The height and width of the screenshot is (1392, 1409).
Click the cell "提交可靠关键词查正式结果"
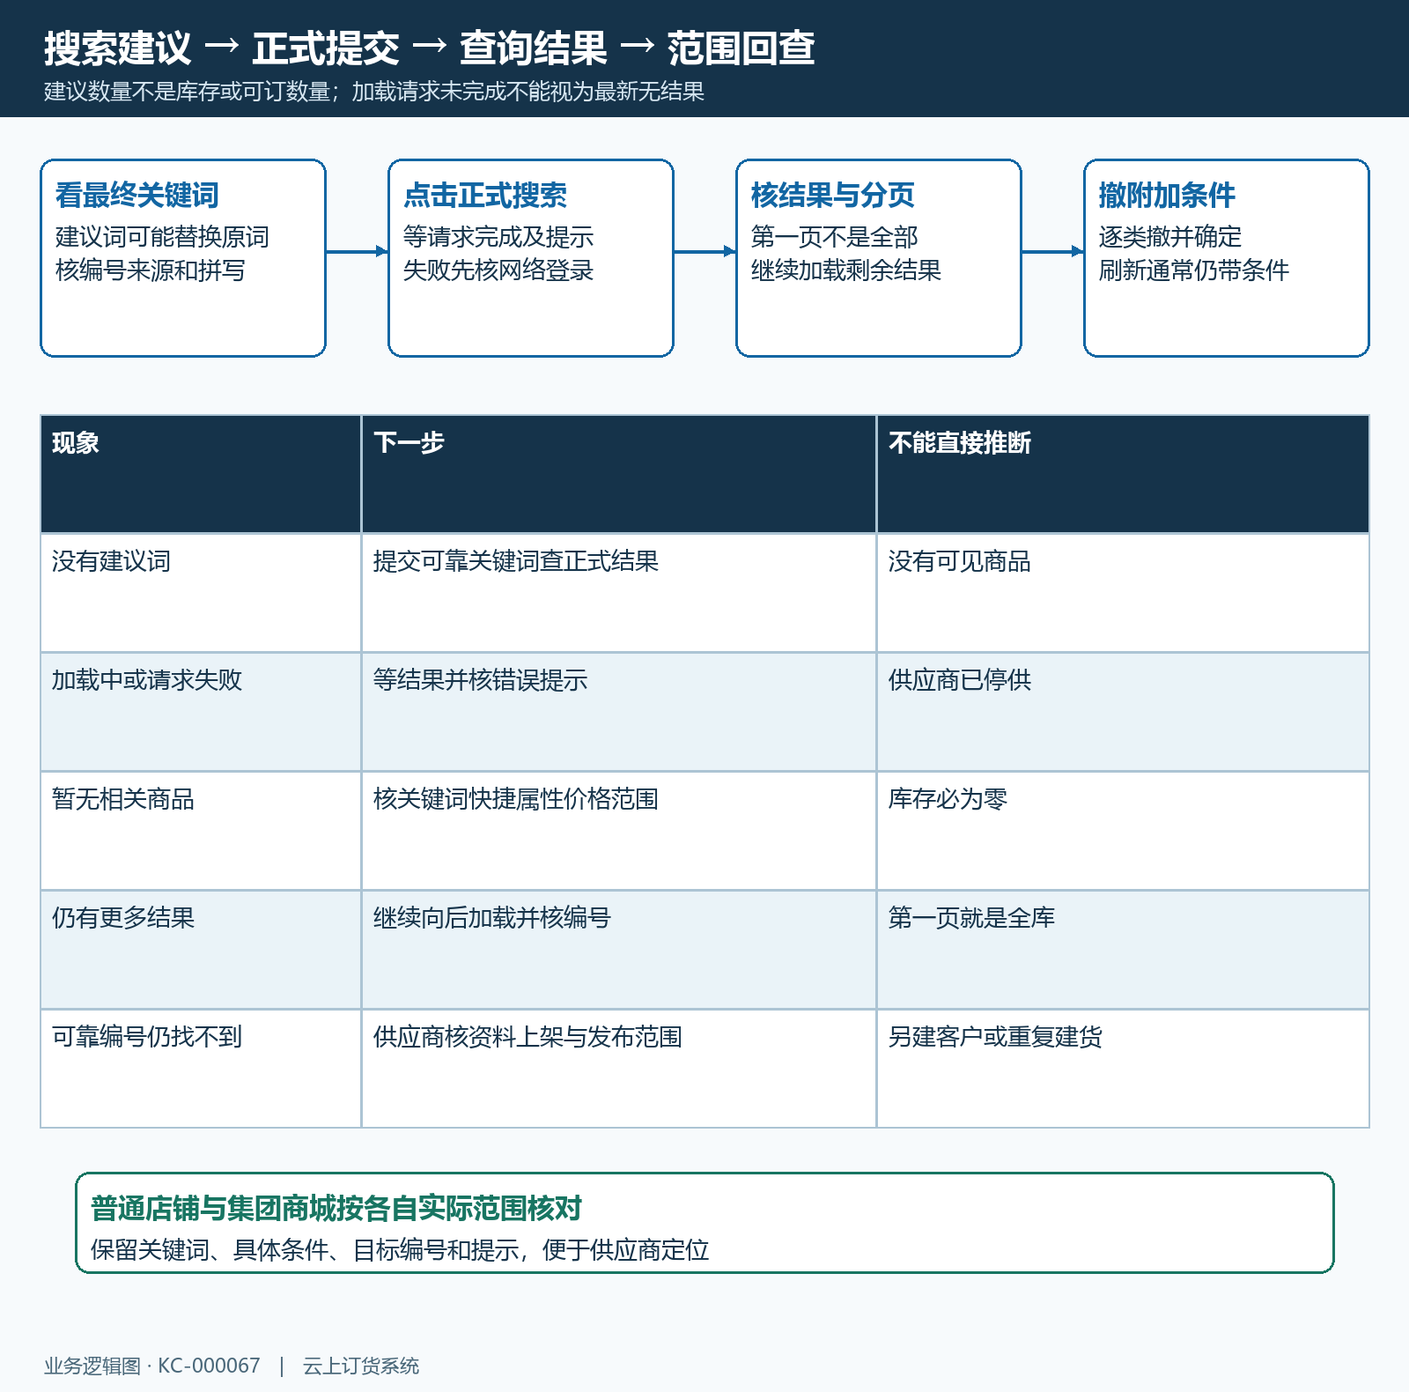619,593
